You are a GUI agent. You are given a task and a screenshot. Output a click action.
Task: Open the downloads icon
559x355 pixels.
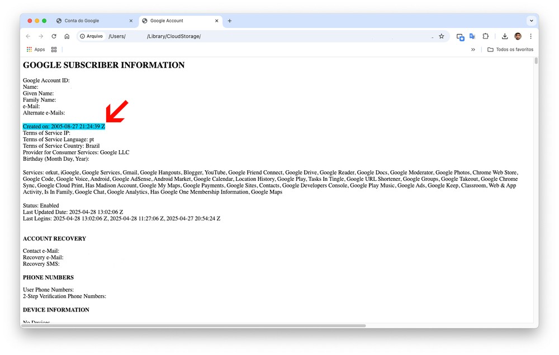(x=504, y=36)
